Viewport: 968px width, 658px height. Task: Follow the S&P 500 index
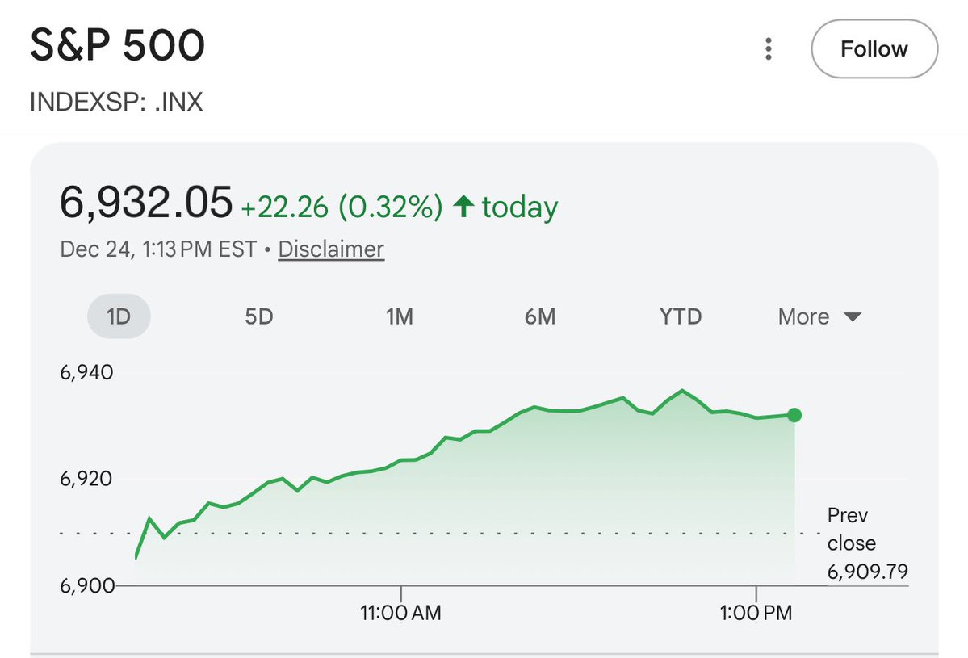(x=874, y=50)
